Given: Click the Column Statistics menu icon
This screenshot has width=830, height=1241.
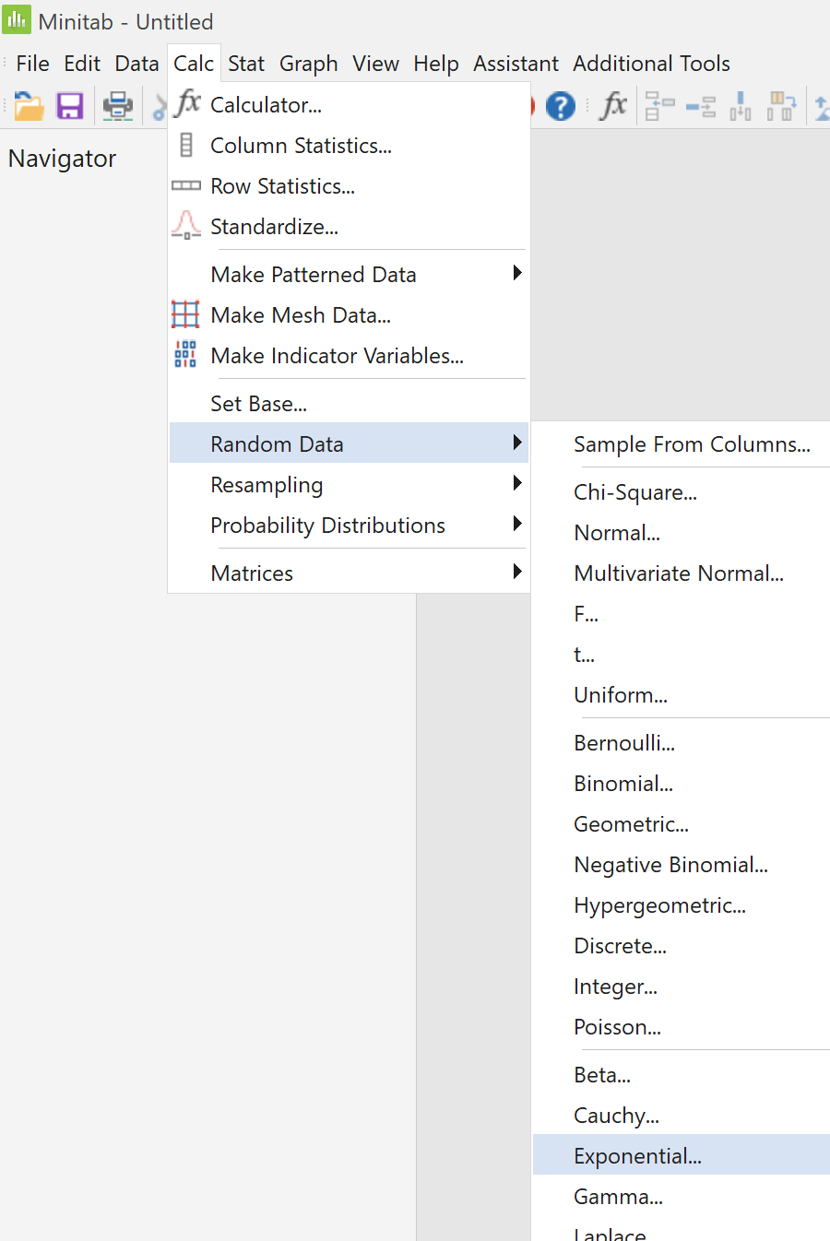Looking at the screenshot, I should (x=186, y=145).
